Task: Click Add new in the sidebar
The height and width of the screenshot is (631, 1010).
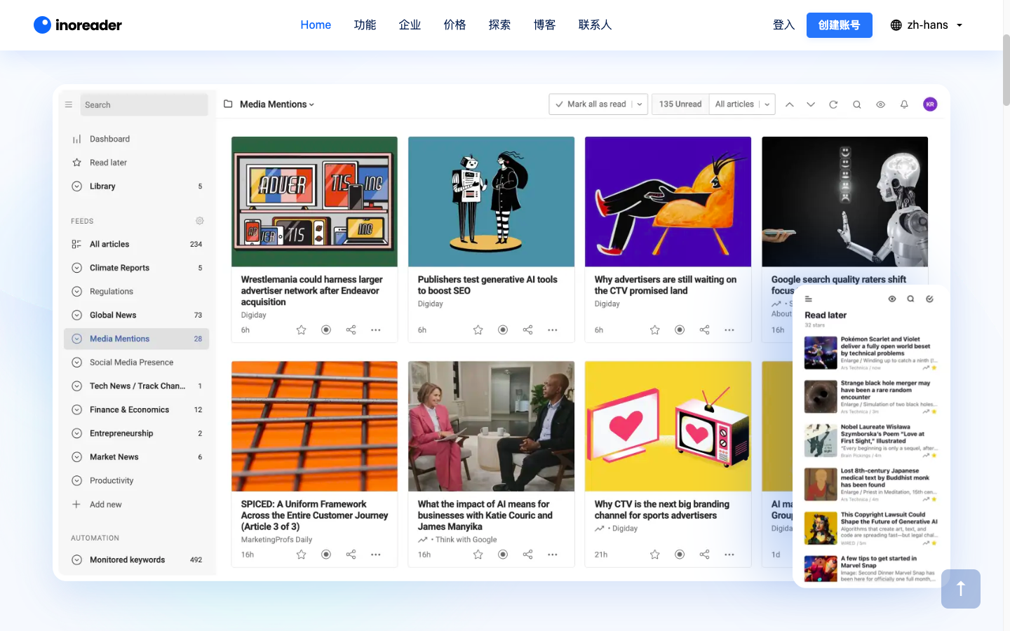Action: click(x=105, y=505)
